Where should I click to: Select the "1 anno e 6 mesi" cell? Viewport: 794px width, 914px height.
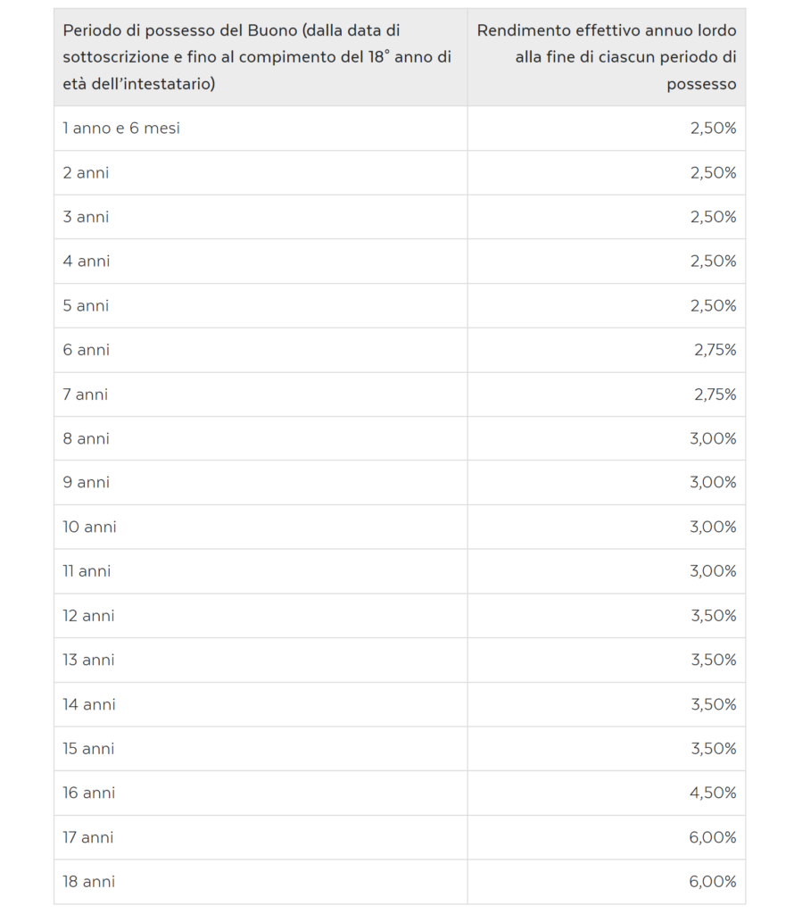click(121, 129)
